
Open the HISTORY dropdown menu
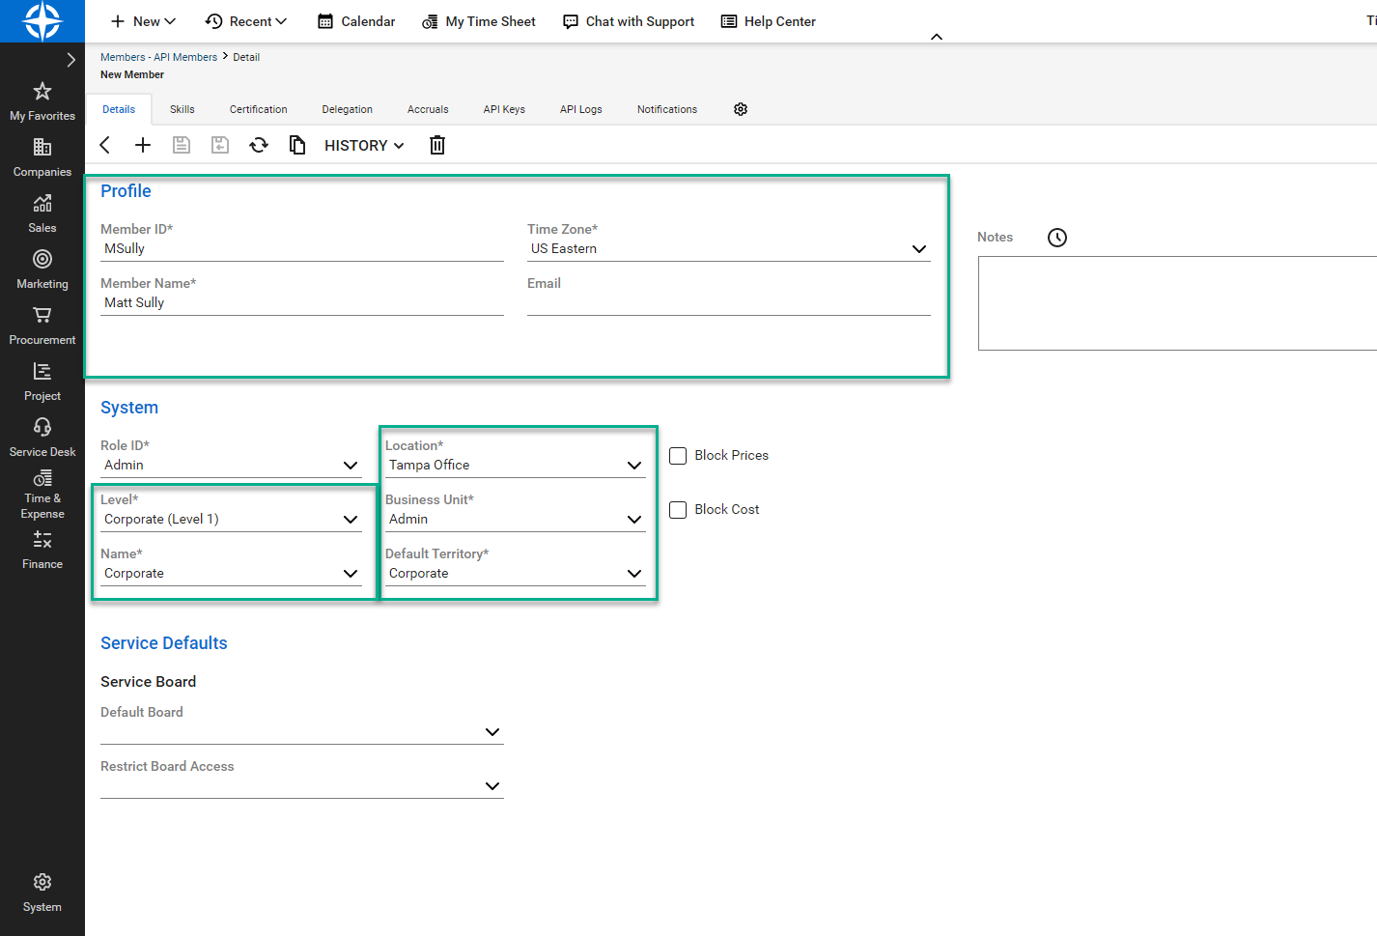(364, 145)
